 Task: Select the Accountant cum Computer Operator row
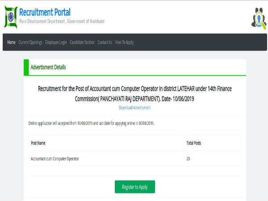[x=57, y=159]
